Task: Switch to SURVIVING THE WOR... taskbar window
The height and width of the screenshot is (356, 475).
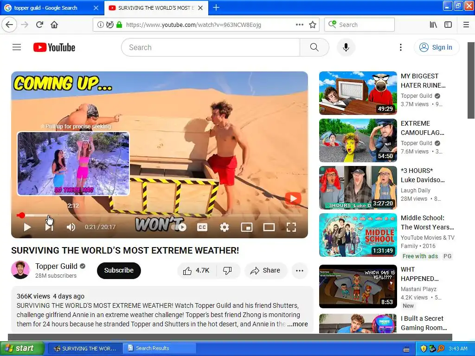Action: tap(85, 349)
